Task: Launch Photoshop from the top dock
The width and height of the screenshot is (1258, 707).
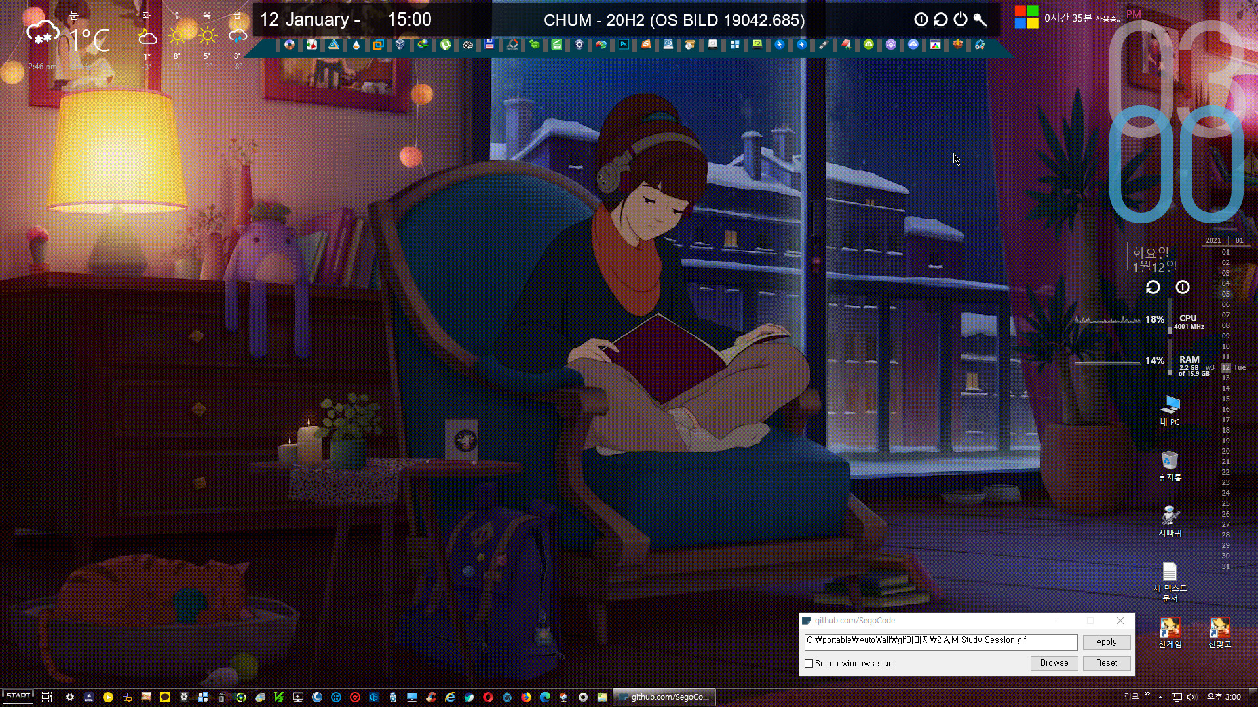Action: point(624,45)
